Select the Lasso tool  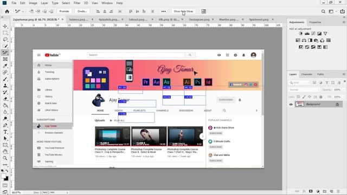5,40
